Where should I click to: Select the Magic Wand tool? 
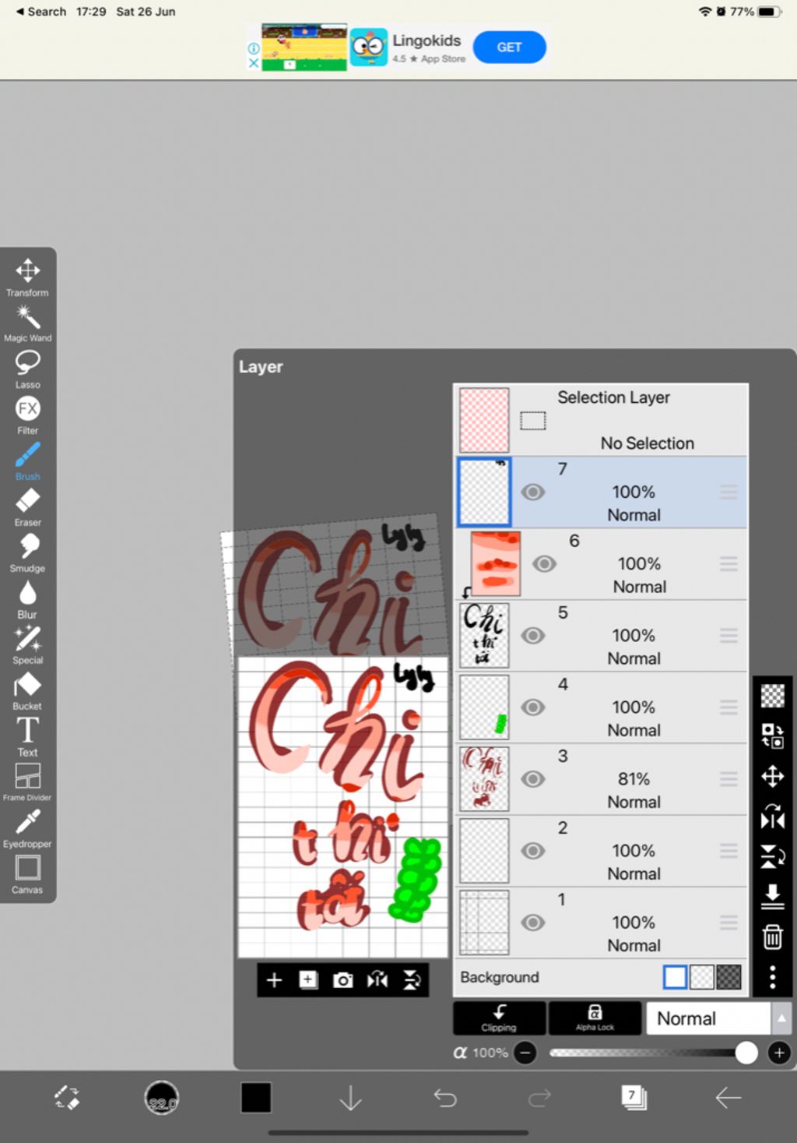[x=27, y=323]
